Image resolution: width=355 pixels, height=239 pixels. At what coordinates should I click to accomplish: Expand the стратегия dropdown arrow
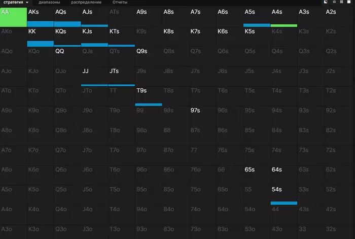pyautogui.click(x=27, y=2)
